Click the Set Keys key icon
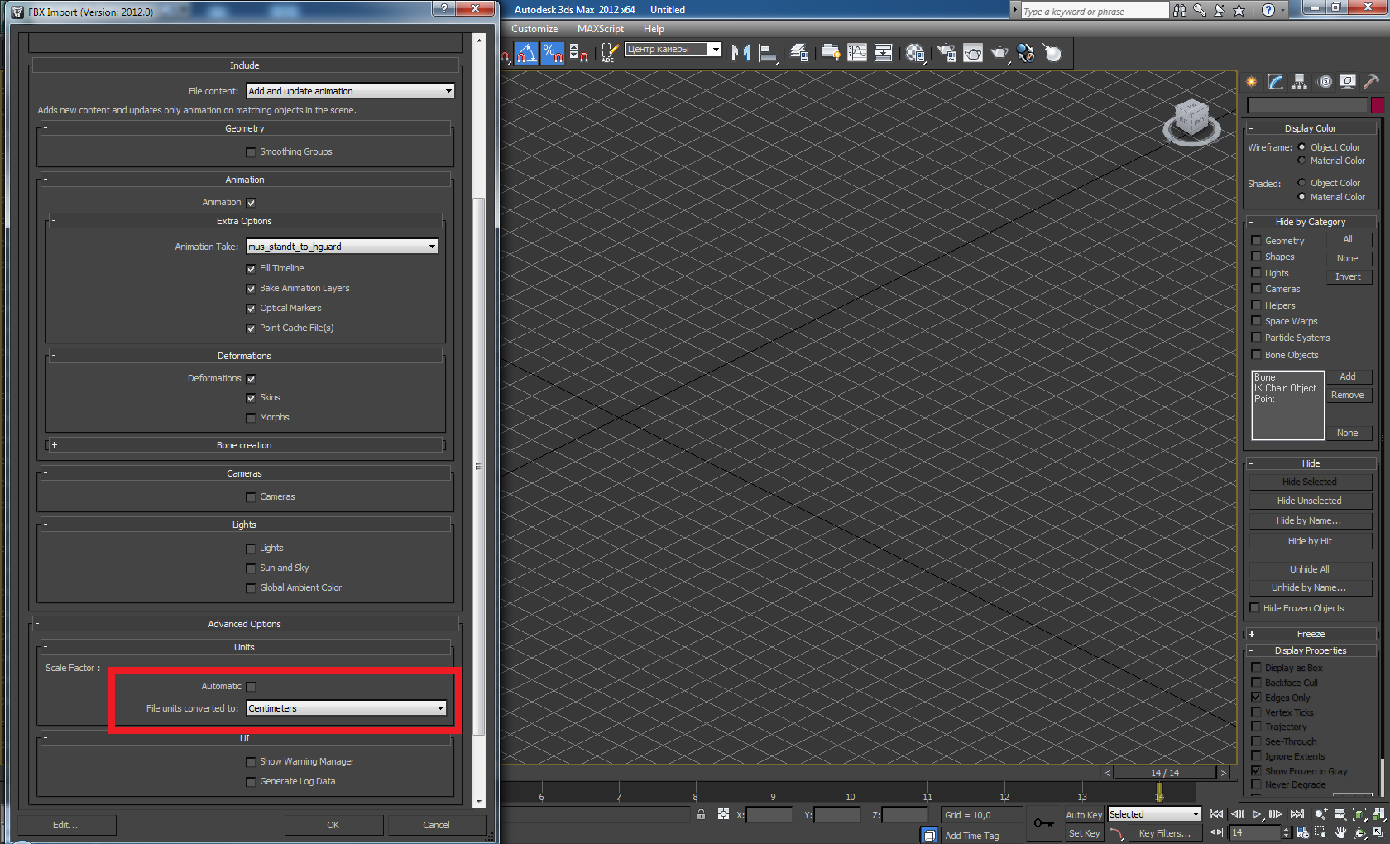Image resolution: width=1390 pixels, height=844 pixels. [1044, 823]
